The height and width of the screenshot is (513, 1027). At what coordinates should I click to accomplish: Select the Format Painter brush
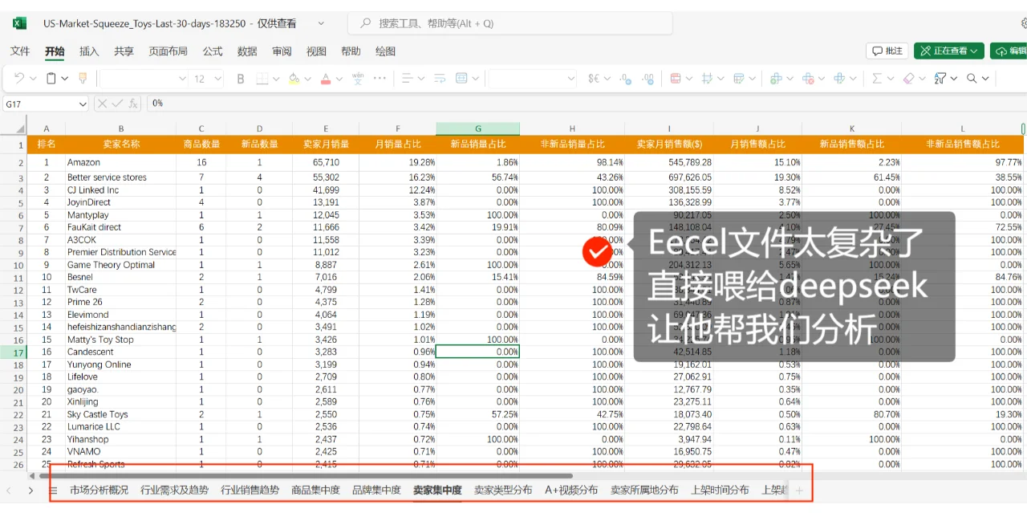click(82, 78)
